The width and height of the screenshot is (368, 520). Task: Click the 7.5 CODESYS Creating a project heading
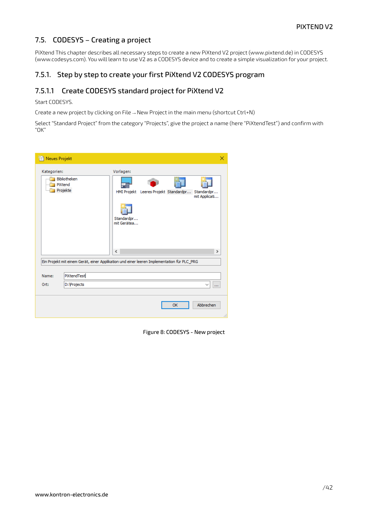[x=93, y=40]
